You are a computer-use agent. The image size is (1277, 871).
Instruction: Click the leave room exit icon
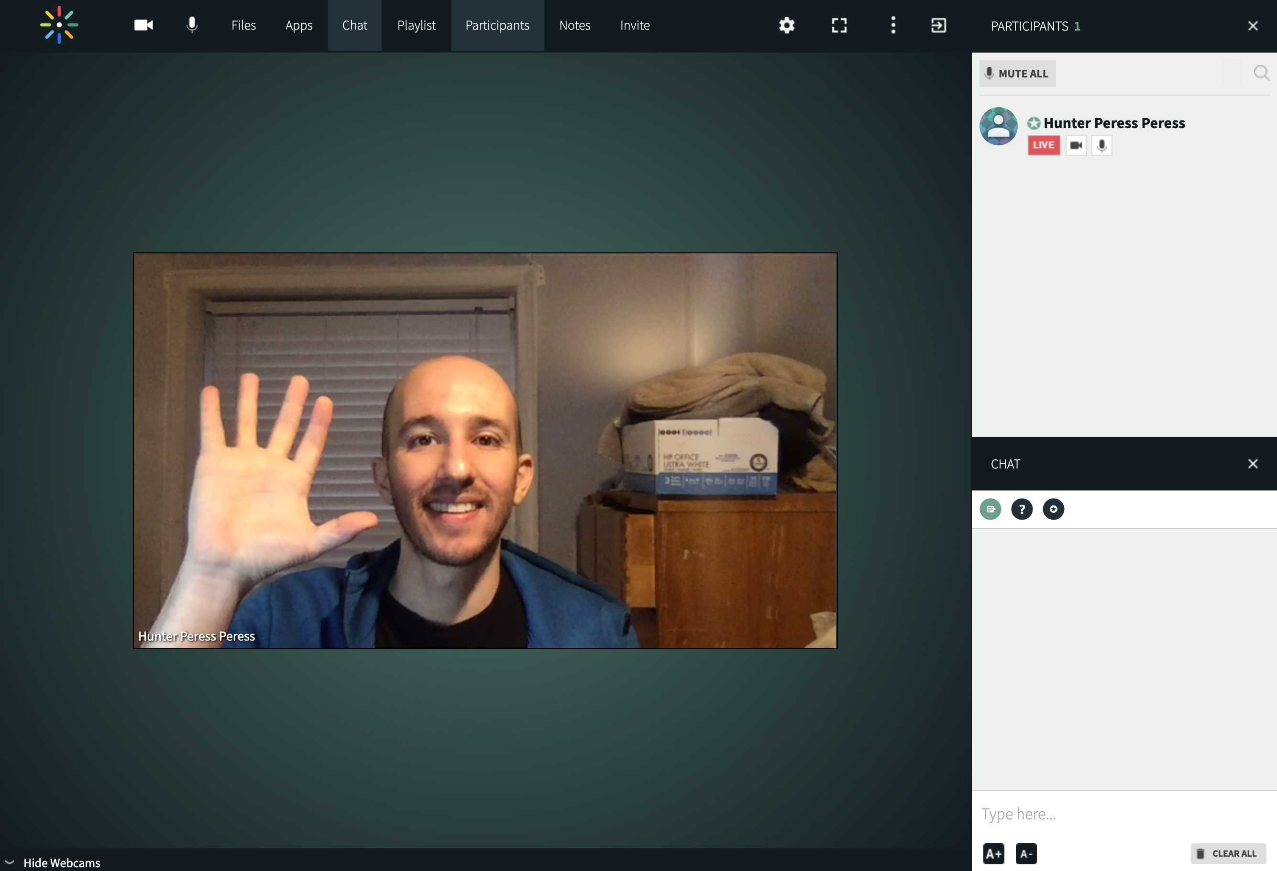(938, 25)
